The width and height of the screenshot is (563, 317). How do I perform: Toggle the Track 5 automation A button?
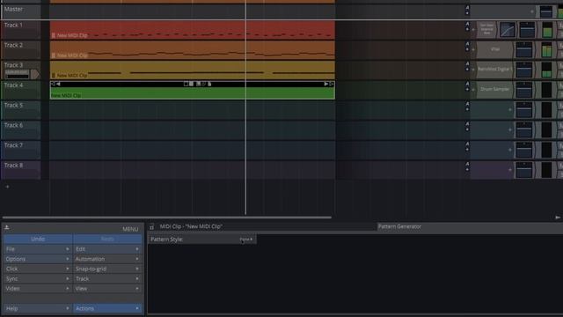tap(467, 104)
